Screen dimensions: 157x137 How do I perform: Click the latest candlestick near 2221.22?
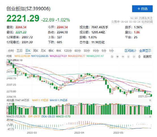pos(151,95)
